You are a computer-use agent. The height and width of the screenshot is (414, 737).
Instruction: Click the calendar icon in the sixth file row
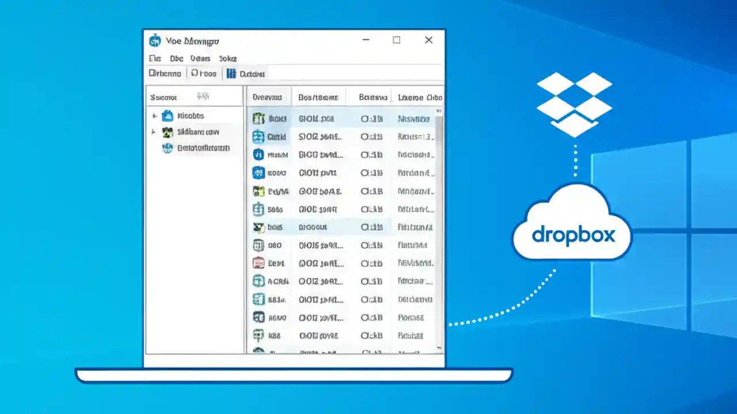(x=259, y=209)
